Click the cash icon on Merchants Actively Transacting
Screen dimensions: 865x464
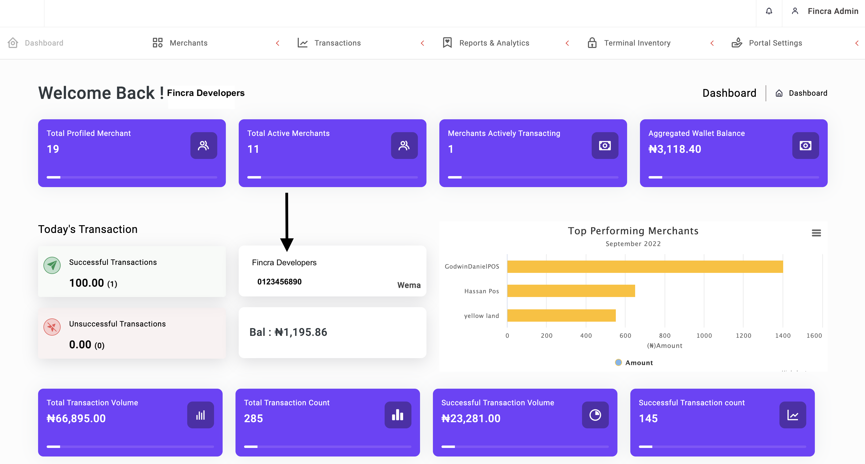(x=605, y=146)
